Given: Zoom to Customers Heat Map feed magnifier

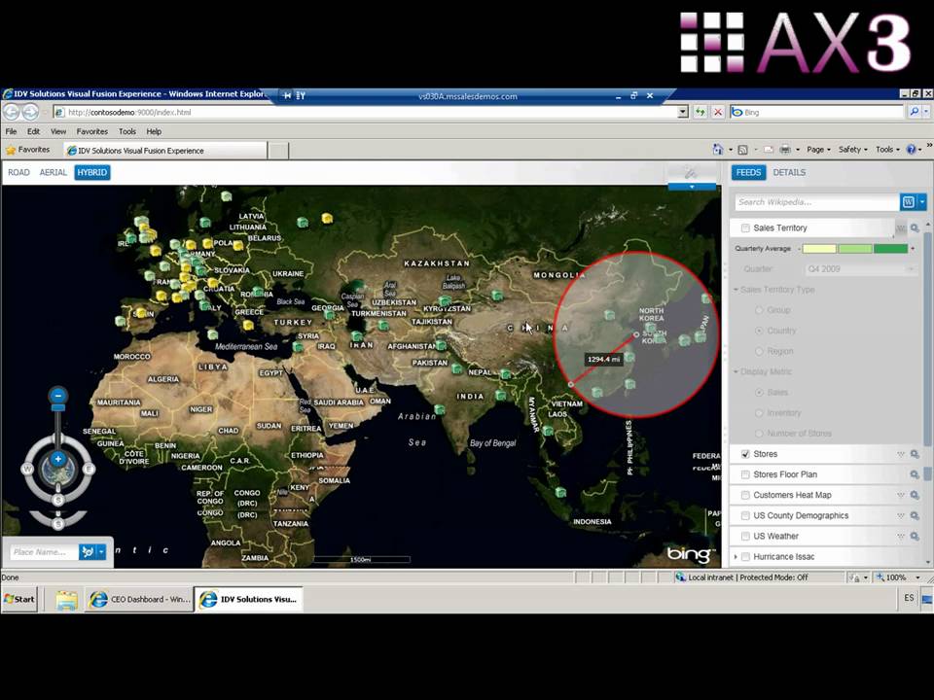Looking at the screenshot, I should 915,495.
